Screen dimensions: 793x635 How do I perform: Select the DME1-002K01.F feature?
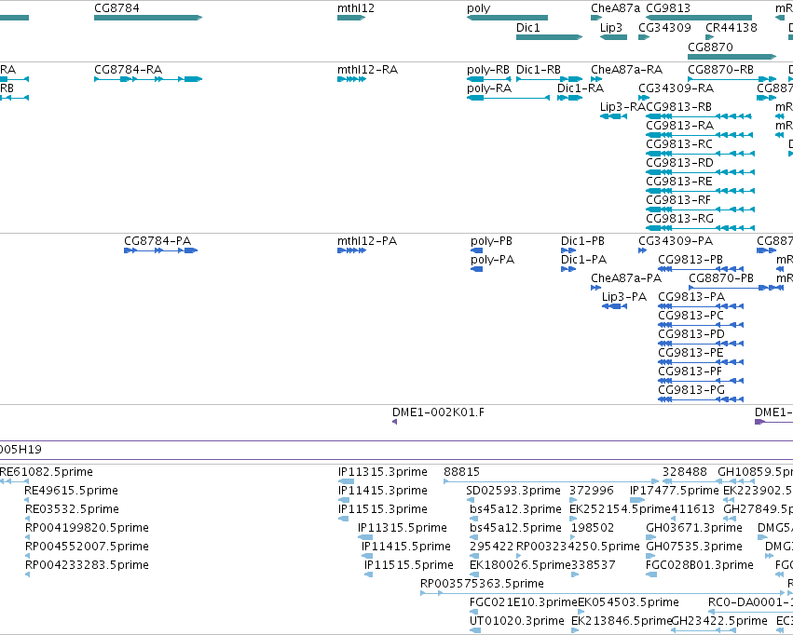pos(394,422)
